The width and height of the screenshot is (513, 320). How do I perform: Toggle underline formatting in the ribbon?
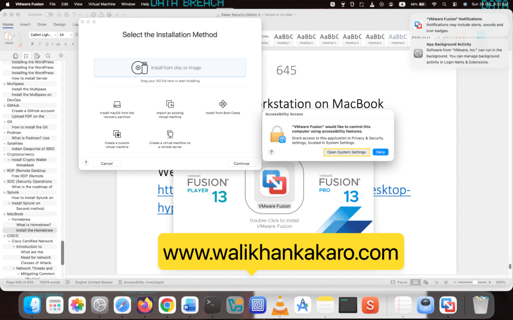(x=46, y=44)
